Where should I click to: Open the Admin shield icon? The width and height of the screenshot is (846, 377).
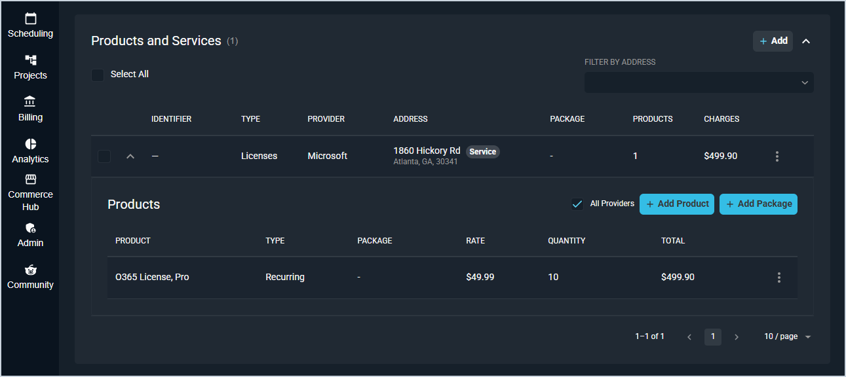coord(30,228)
